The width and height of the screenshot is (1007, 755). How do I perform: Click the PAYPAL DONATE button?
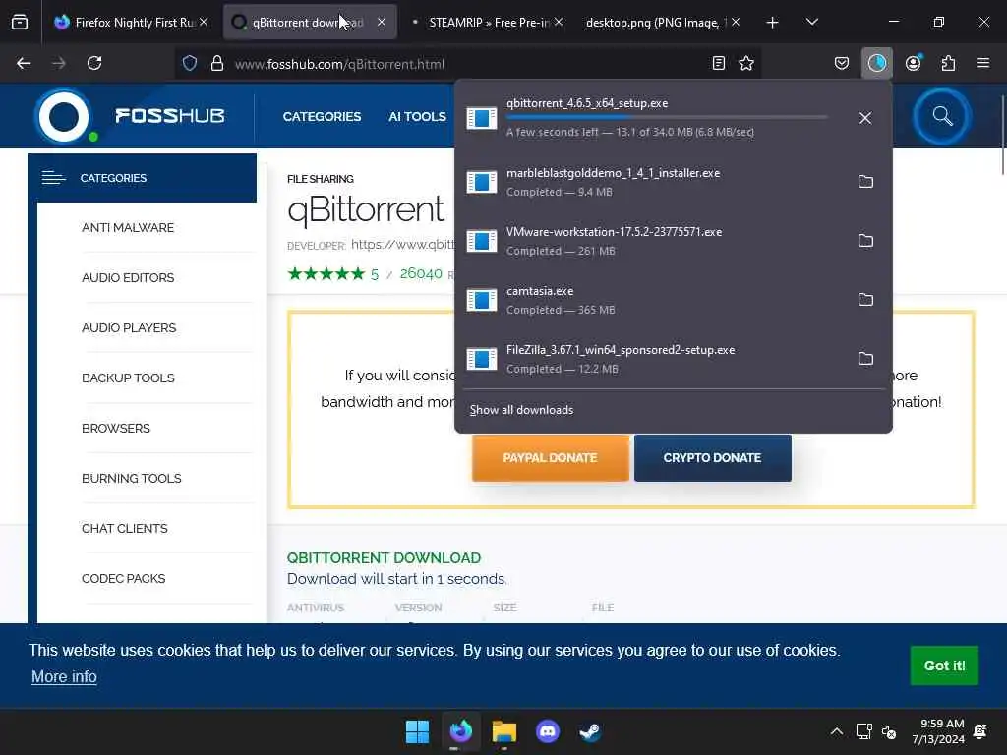[551, 458]
